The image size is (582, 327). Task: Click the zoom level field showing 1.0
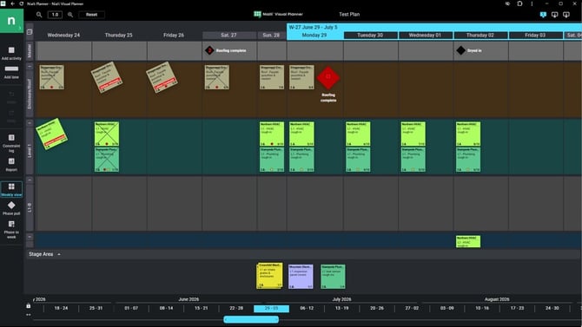[x=55, y=15]
